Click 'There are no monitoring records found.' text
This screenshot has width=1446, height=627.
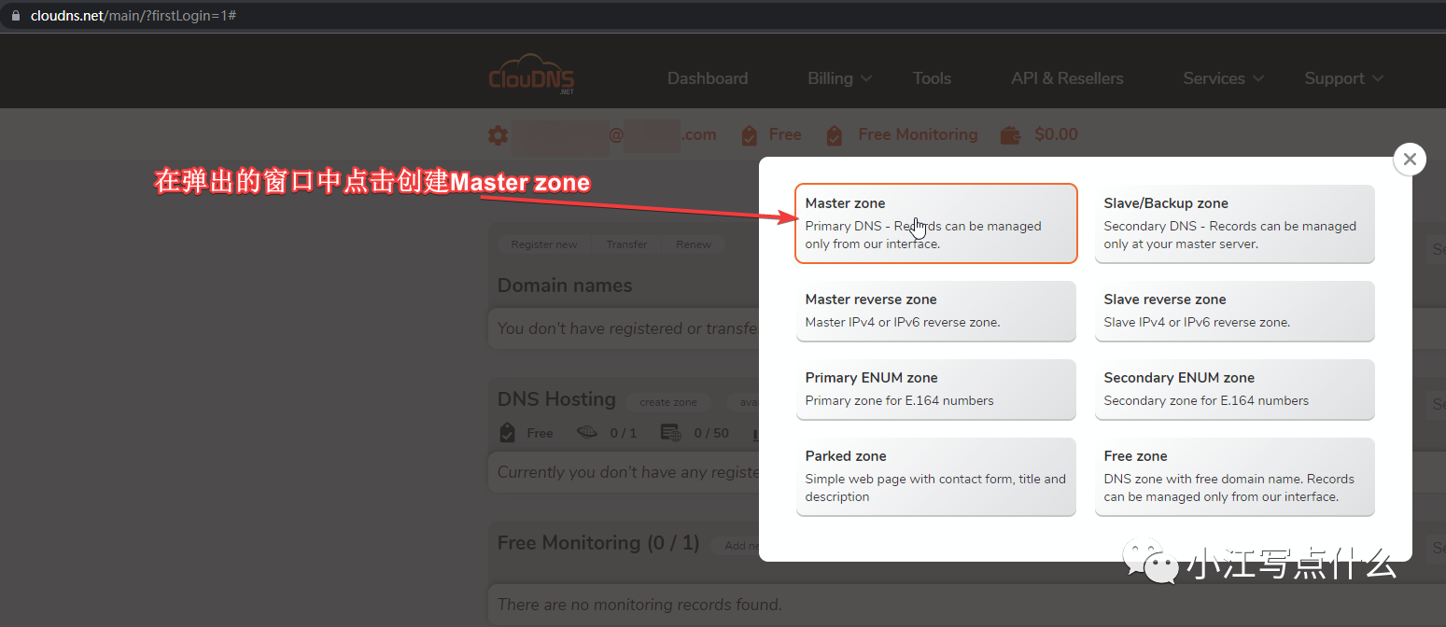[639, 605]
